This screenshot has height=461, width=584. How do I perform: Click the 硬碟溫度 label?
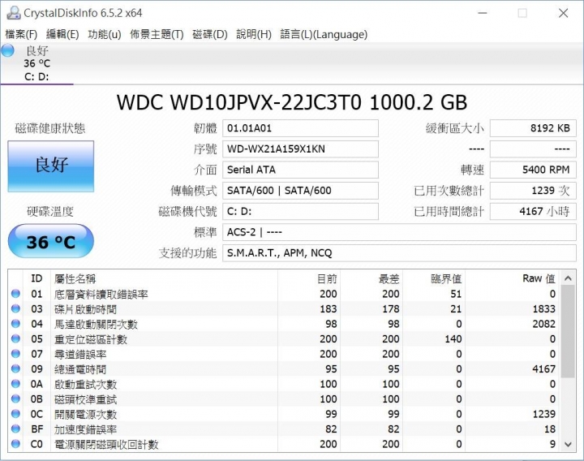[x=50, y=211]
